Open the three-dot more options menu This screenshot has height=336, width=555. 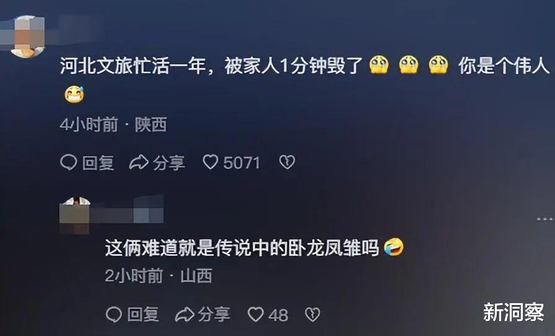click(544, 219)
